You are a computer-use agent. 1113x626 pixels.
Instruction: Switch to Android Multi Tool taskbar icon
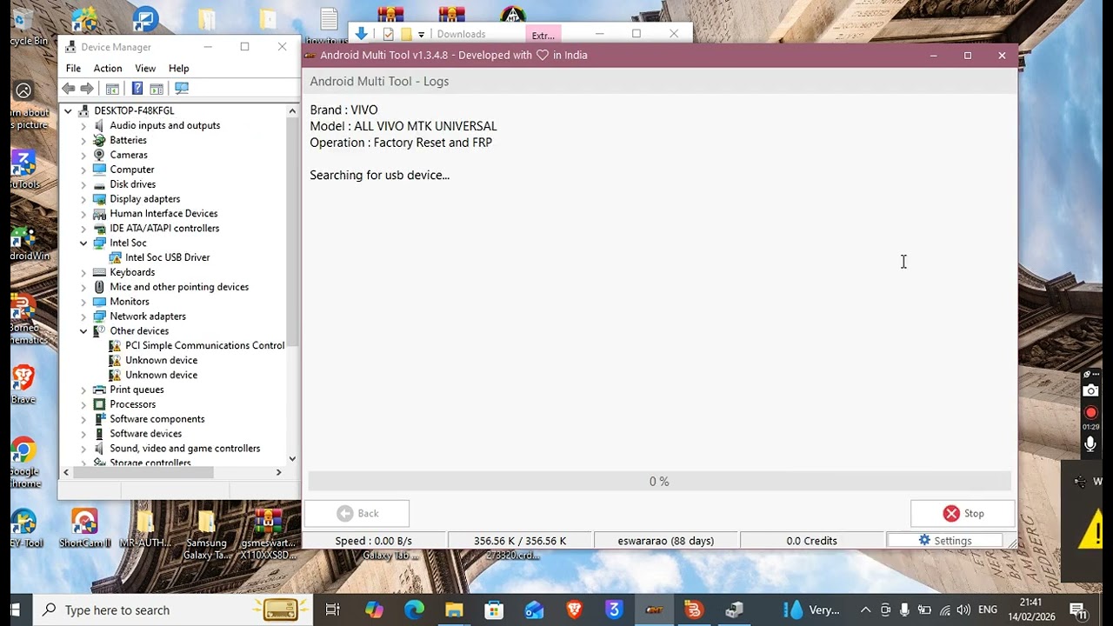[654, 610]
